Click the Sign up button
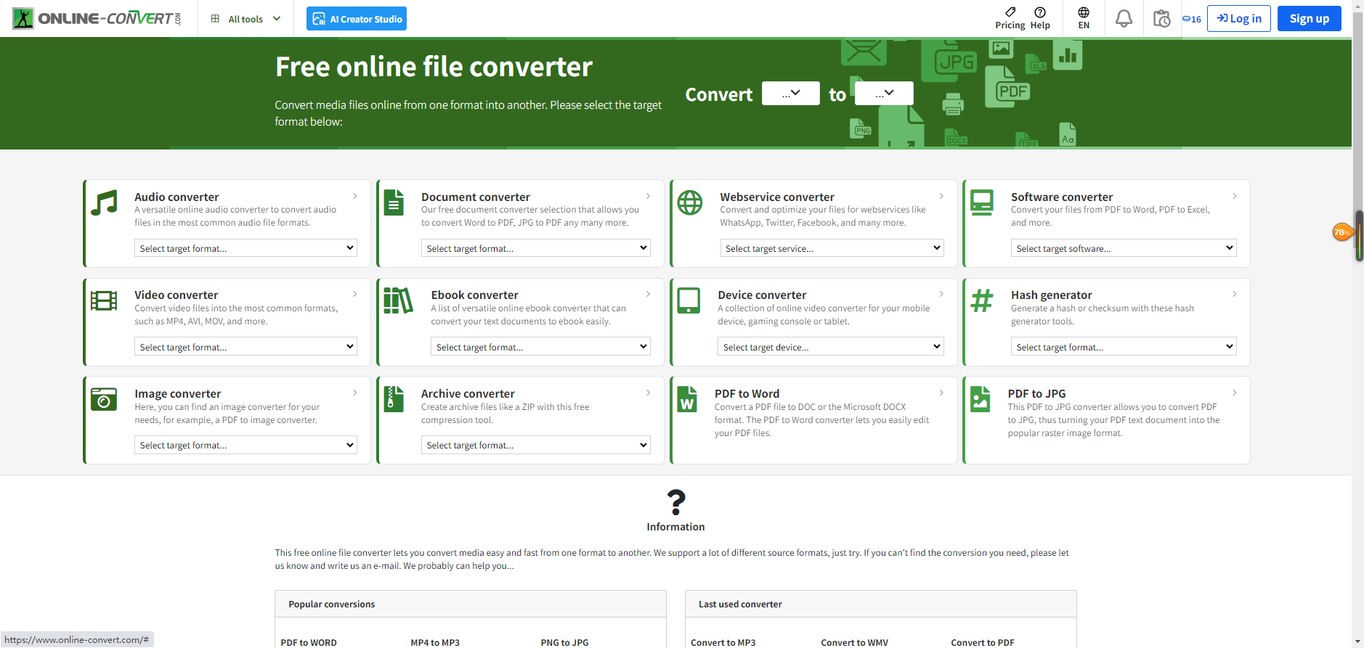The height and width of the screenshot is (648, 1364). [1309, 19]
